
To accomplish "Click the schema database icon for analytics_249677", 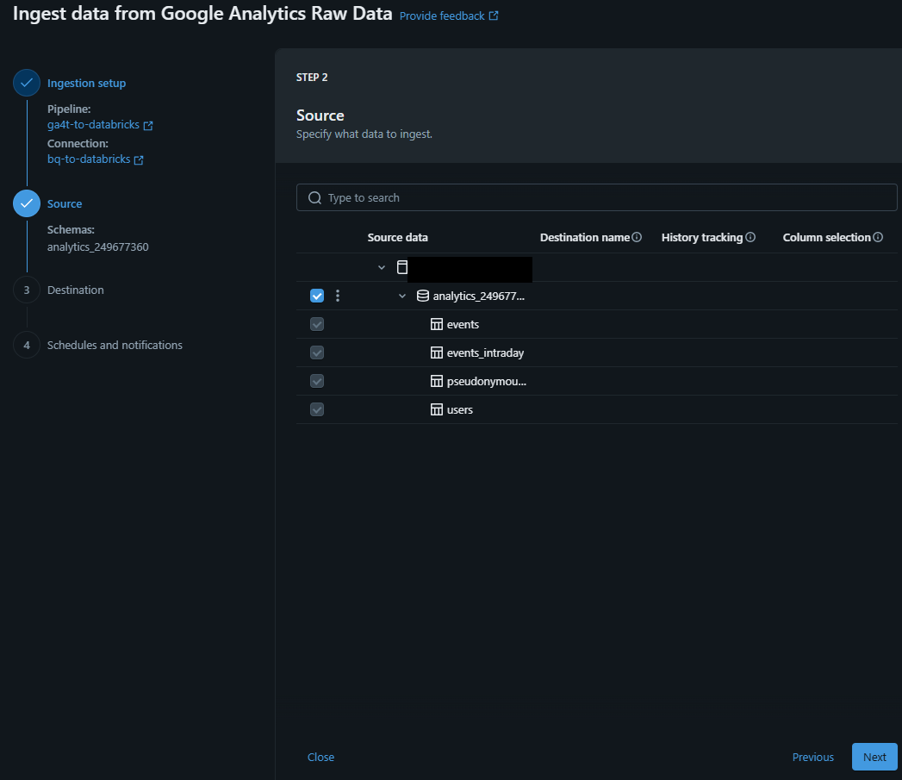I will tap(423, 296).
